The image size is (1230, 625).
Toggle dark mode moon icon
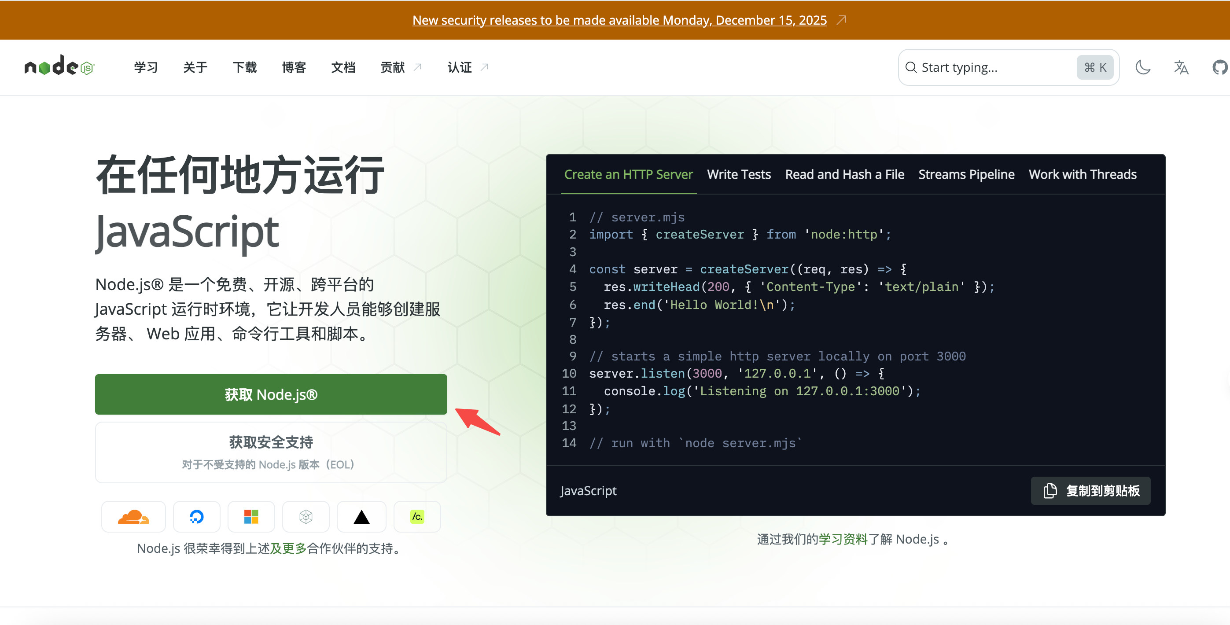[1143, 67]
